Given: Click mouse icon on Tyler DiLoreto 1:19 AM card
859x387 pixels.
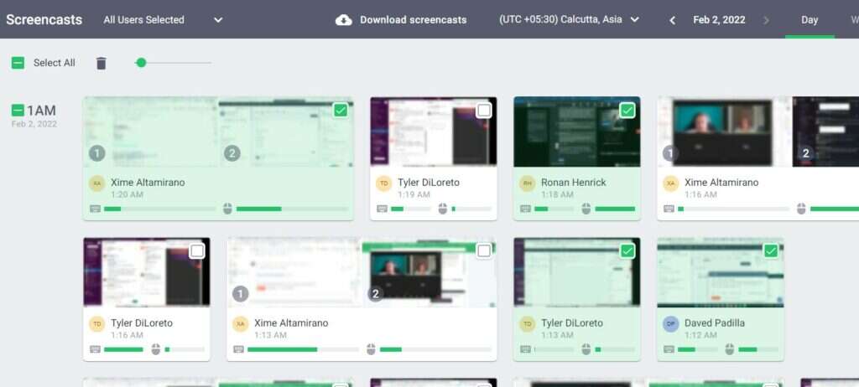Looking at the screenshot, I should click(x=443, y=209).
